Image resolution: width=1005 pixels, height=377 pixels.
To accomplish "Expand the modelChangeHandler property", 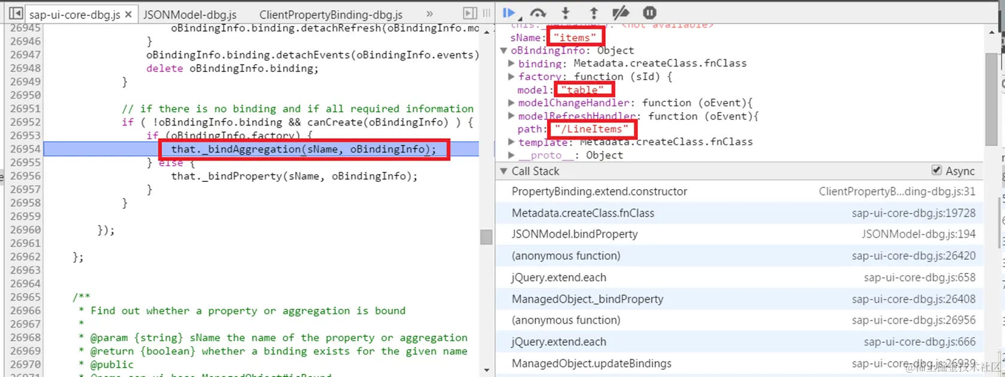I will [511, 103].
